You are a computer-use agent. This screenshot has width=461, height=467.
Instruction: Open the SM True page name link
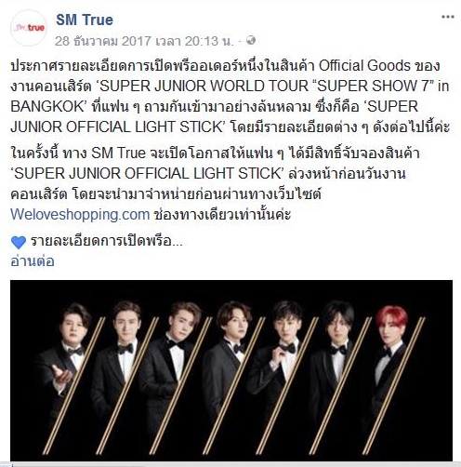[x=85, y=20]
